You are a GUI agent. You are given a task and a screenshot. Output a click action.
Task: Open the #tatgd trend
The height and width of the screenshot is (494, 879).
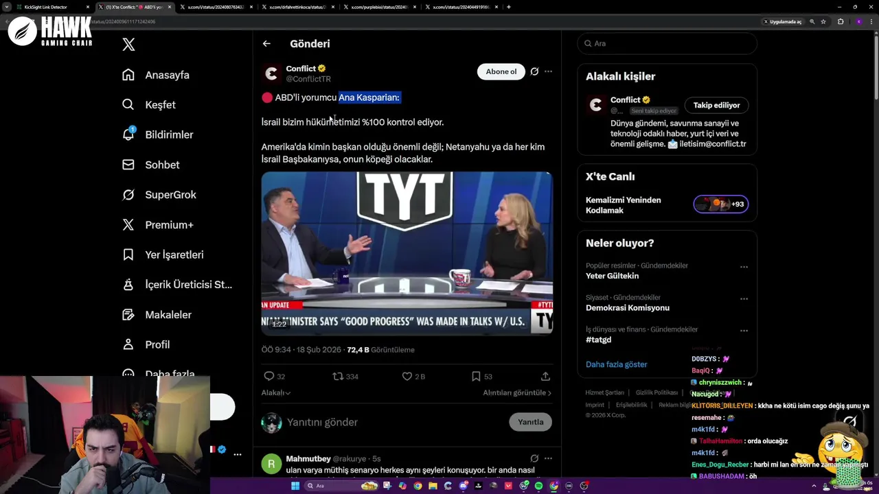click(x=598, y=340)
